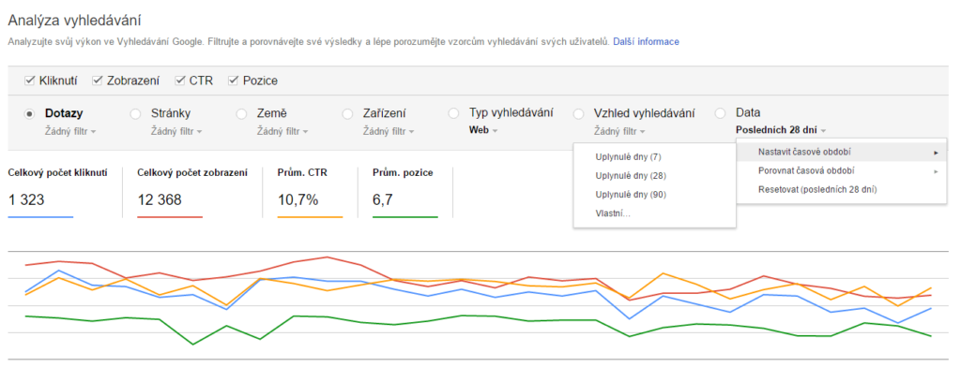Choose the Zařízení radio button
This screenshot has width=961, height=367.
click(x=347, y=114)
